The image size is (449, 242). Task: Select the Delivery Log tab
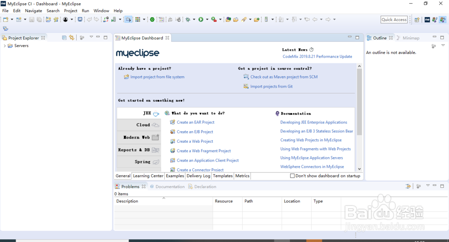198,176
